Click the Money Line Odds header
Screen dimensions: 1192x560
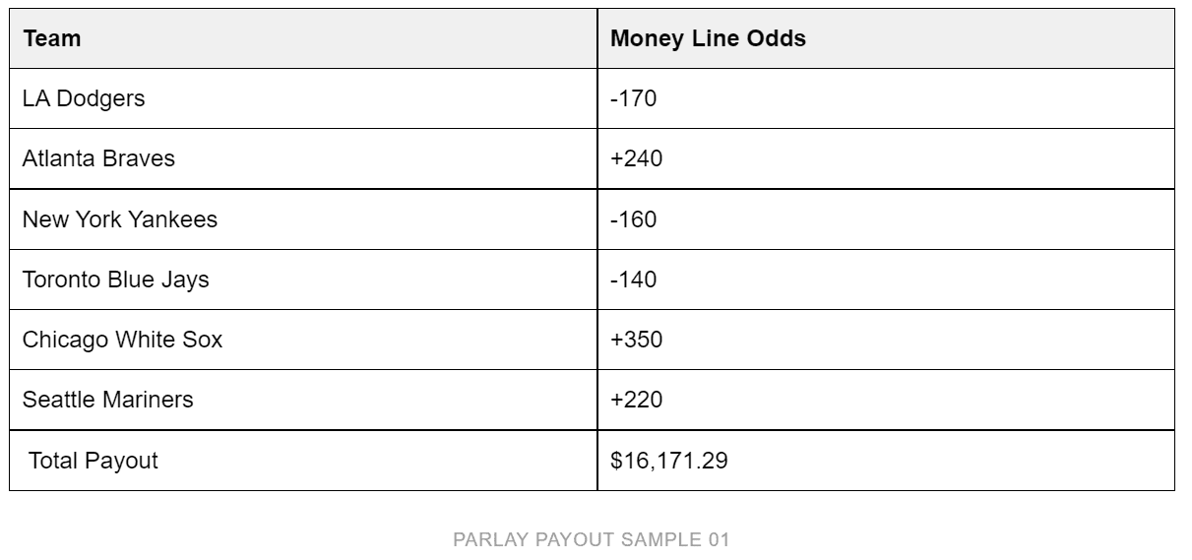tap(886, 38)
